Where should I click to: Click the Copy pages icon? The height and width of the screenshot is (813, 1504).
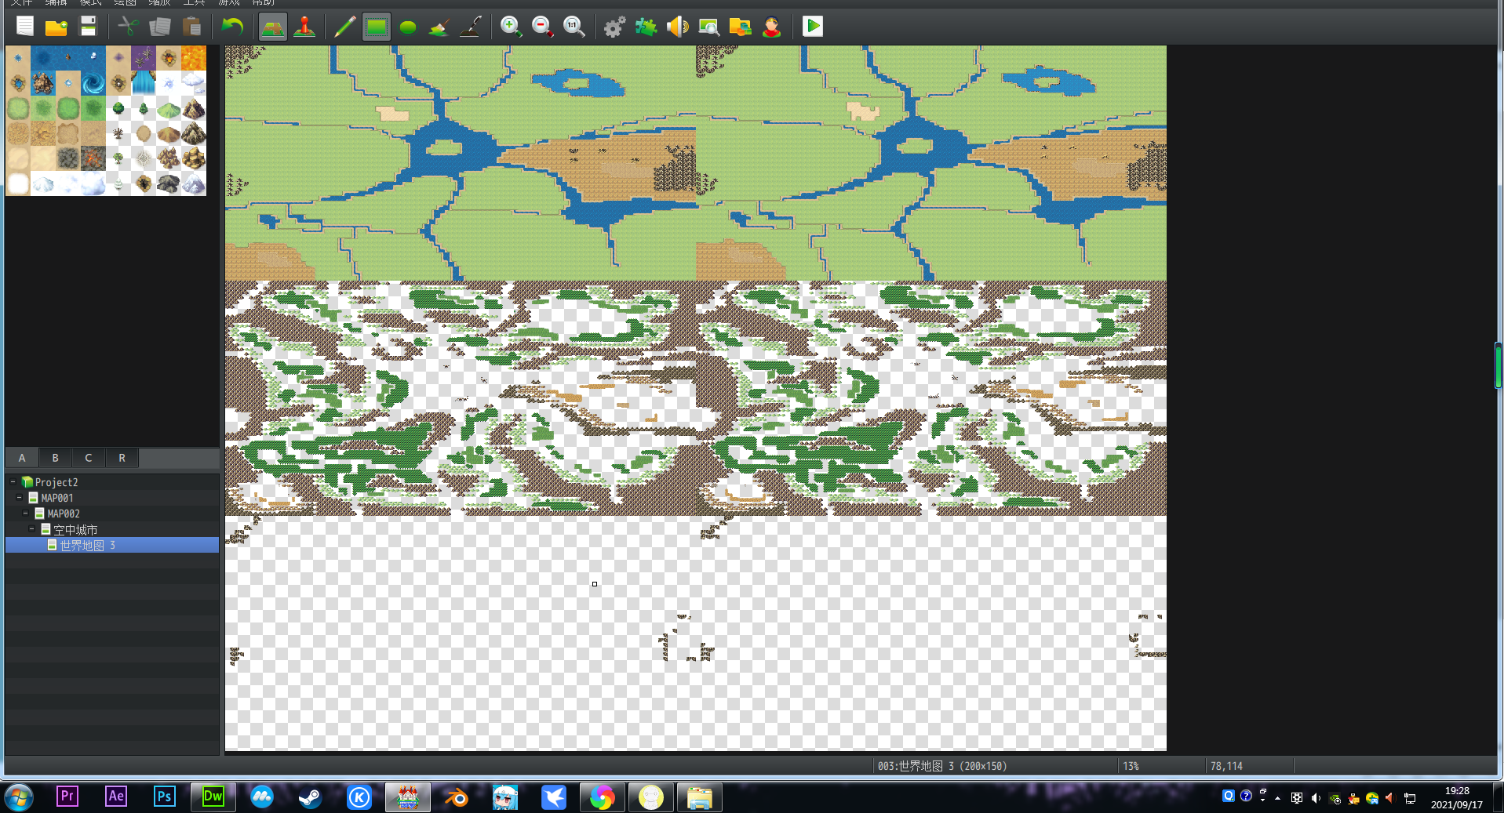[x=160, y=27]
